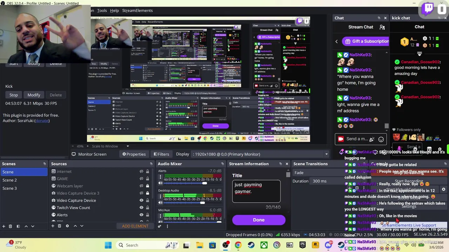Open Xbox app from the taskbar
449x252 pixels.
264,245
